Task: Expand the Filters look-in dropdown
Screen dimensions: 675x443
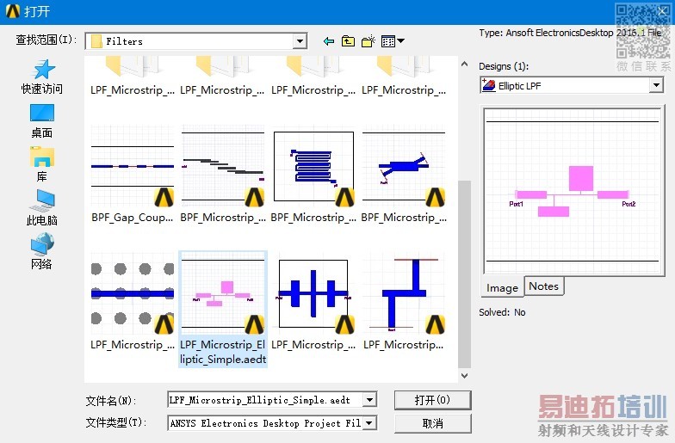Action: click(x=300, y=41)
